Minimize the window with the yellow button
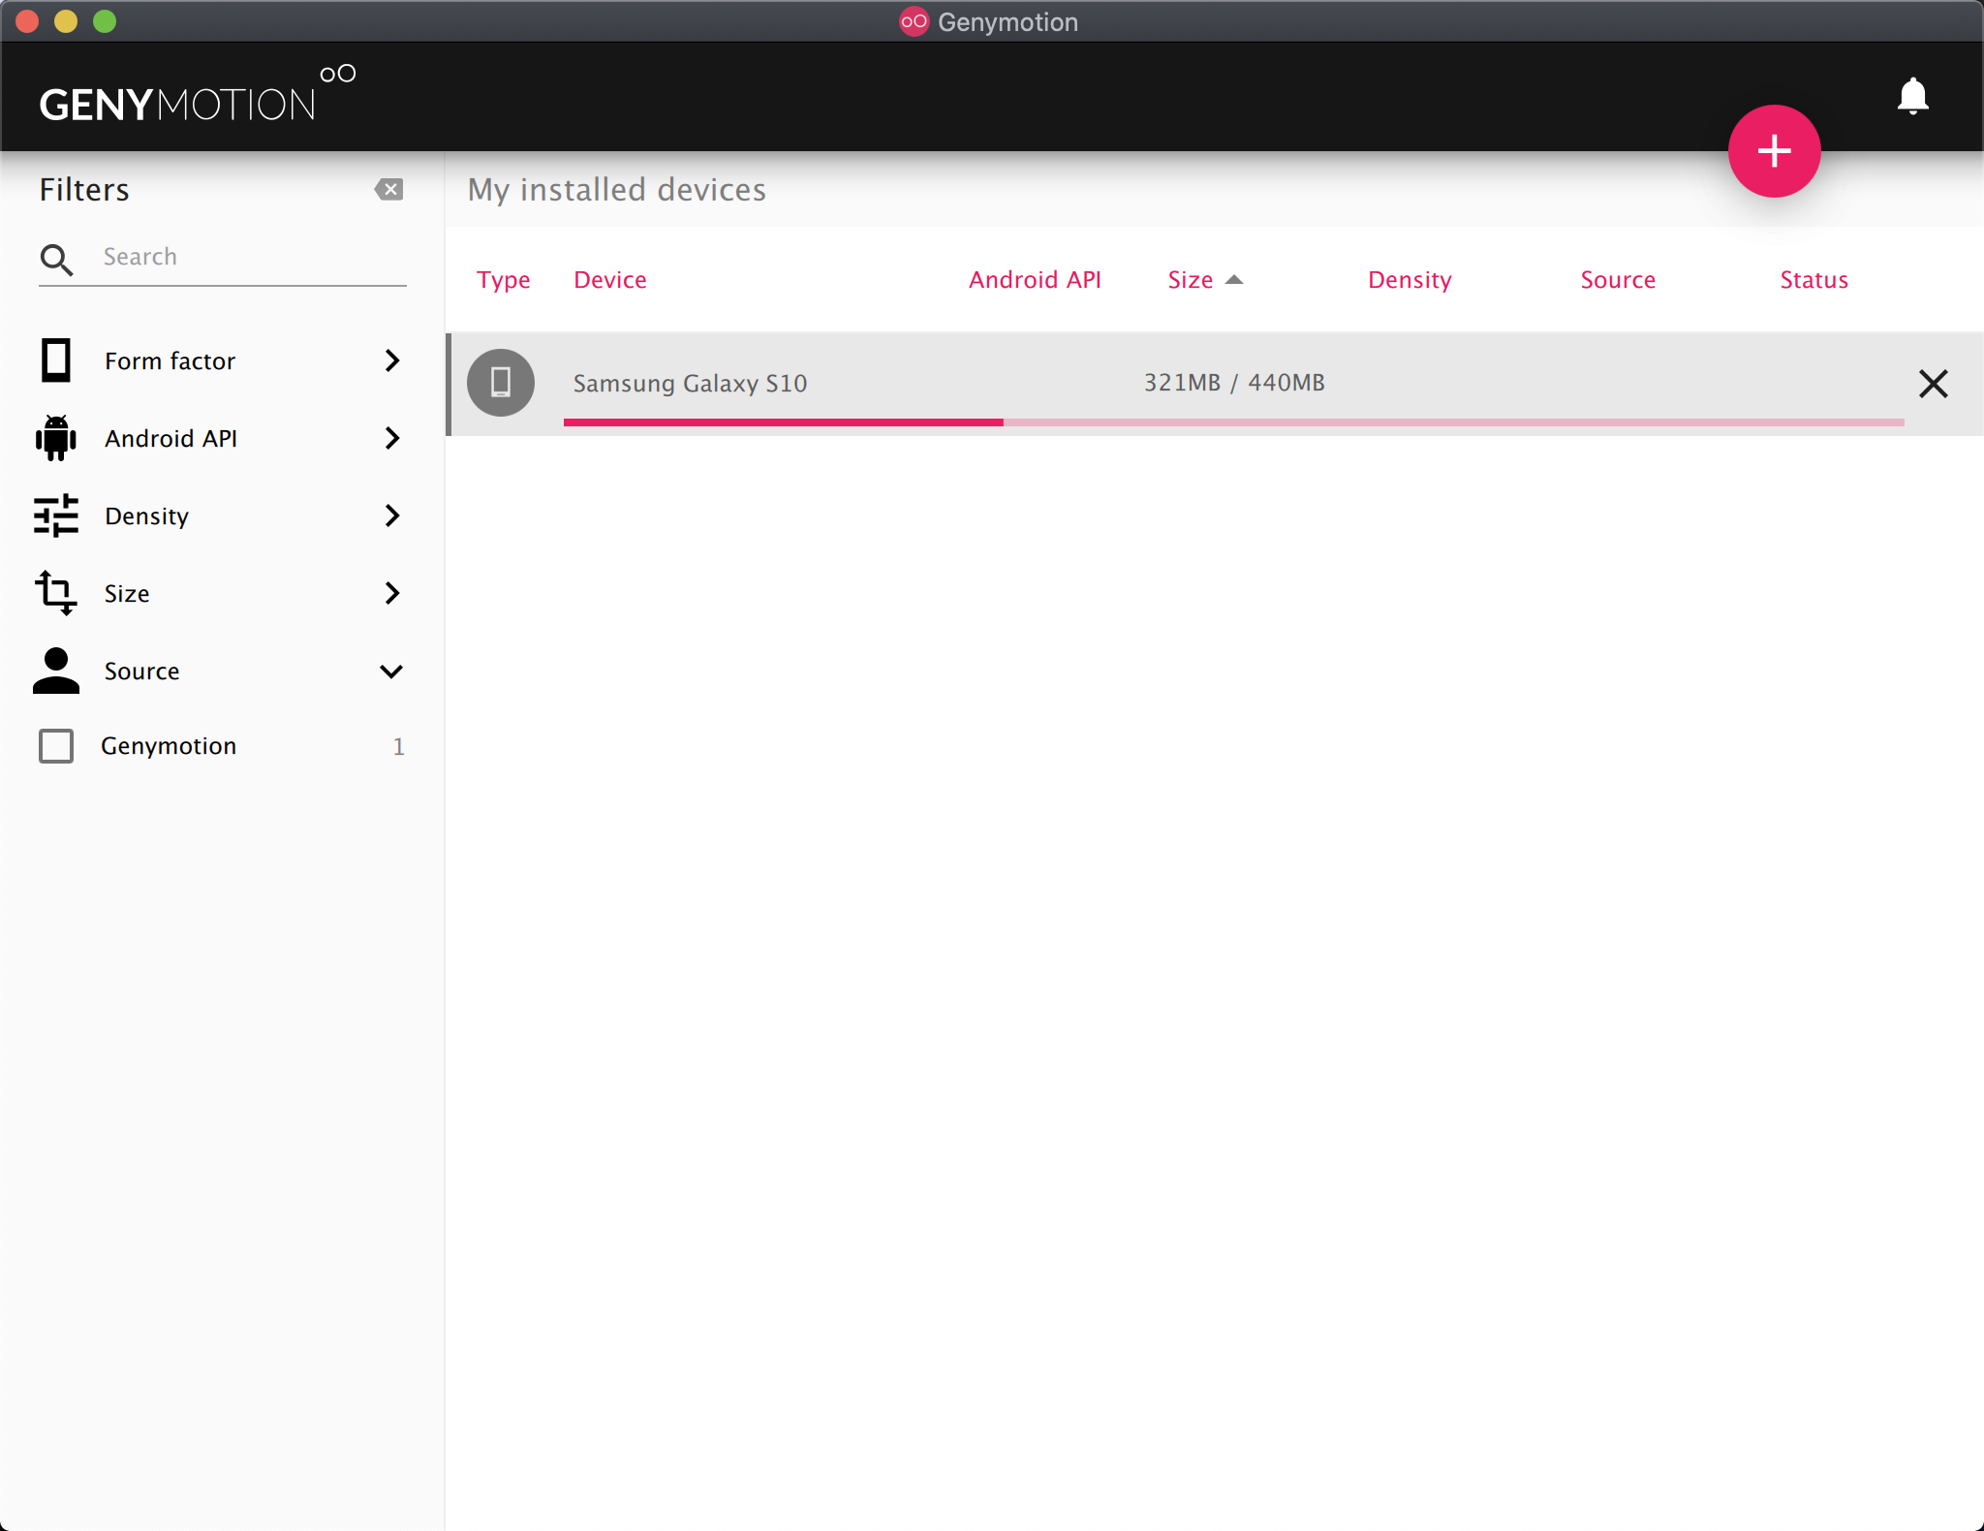Screen dimensions: 1984x1531 tap(66, 21)
